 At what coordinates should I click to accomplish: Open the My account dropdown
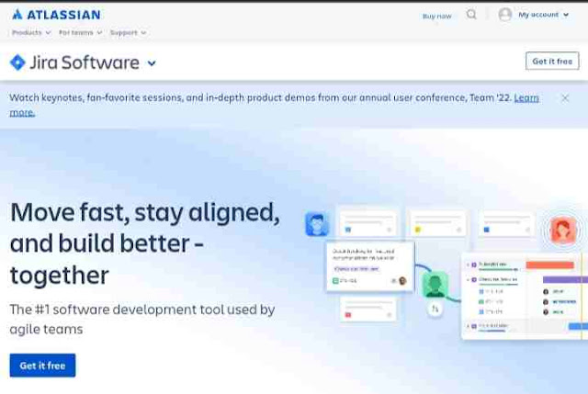click(x=543, y=15)
